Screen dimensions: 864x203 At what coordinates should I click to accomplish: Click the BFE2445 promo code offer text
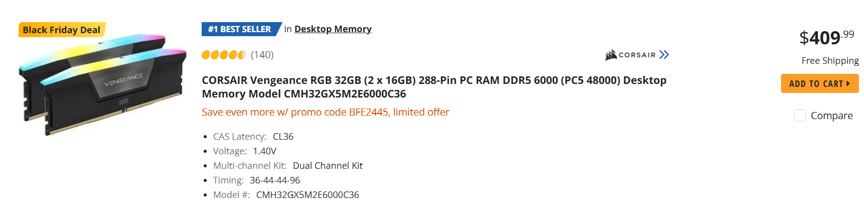tap(325, 112)
